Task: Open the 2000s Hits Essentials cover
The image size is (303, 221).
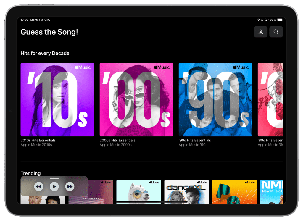Action: (136, 99)
